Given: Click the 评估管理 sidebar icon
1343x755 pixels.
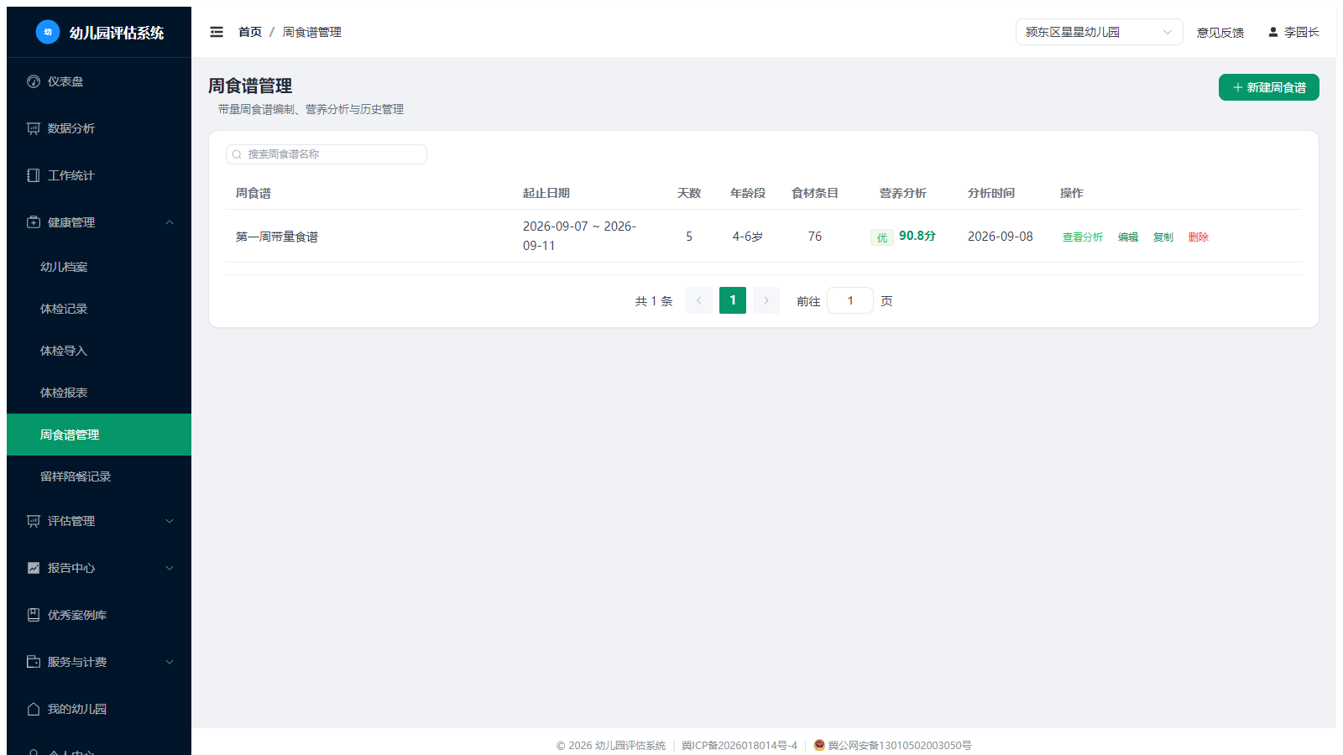Looking at the screenshot, I should click(34, 521).
